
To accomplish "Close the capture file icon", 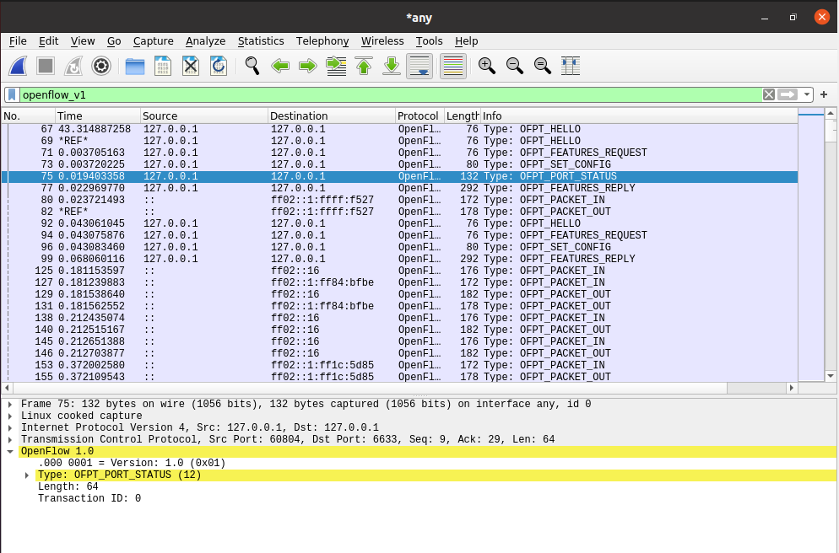I will tap(191, 66).
